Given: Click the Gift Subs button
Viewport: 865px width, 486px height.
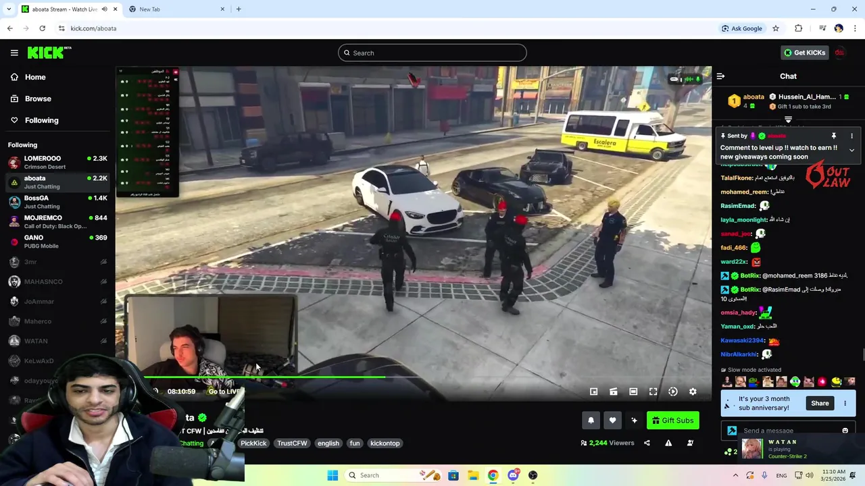Looking at the screenshot, I should pyautogui.click(x=673, y=421).
